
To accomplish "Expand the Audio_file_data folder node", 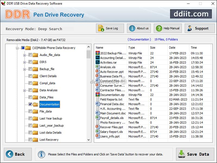I will click(x=25, y=55).
